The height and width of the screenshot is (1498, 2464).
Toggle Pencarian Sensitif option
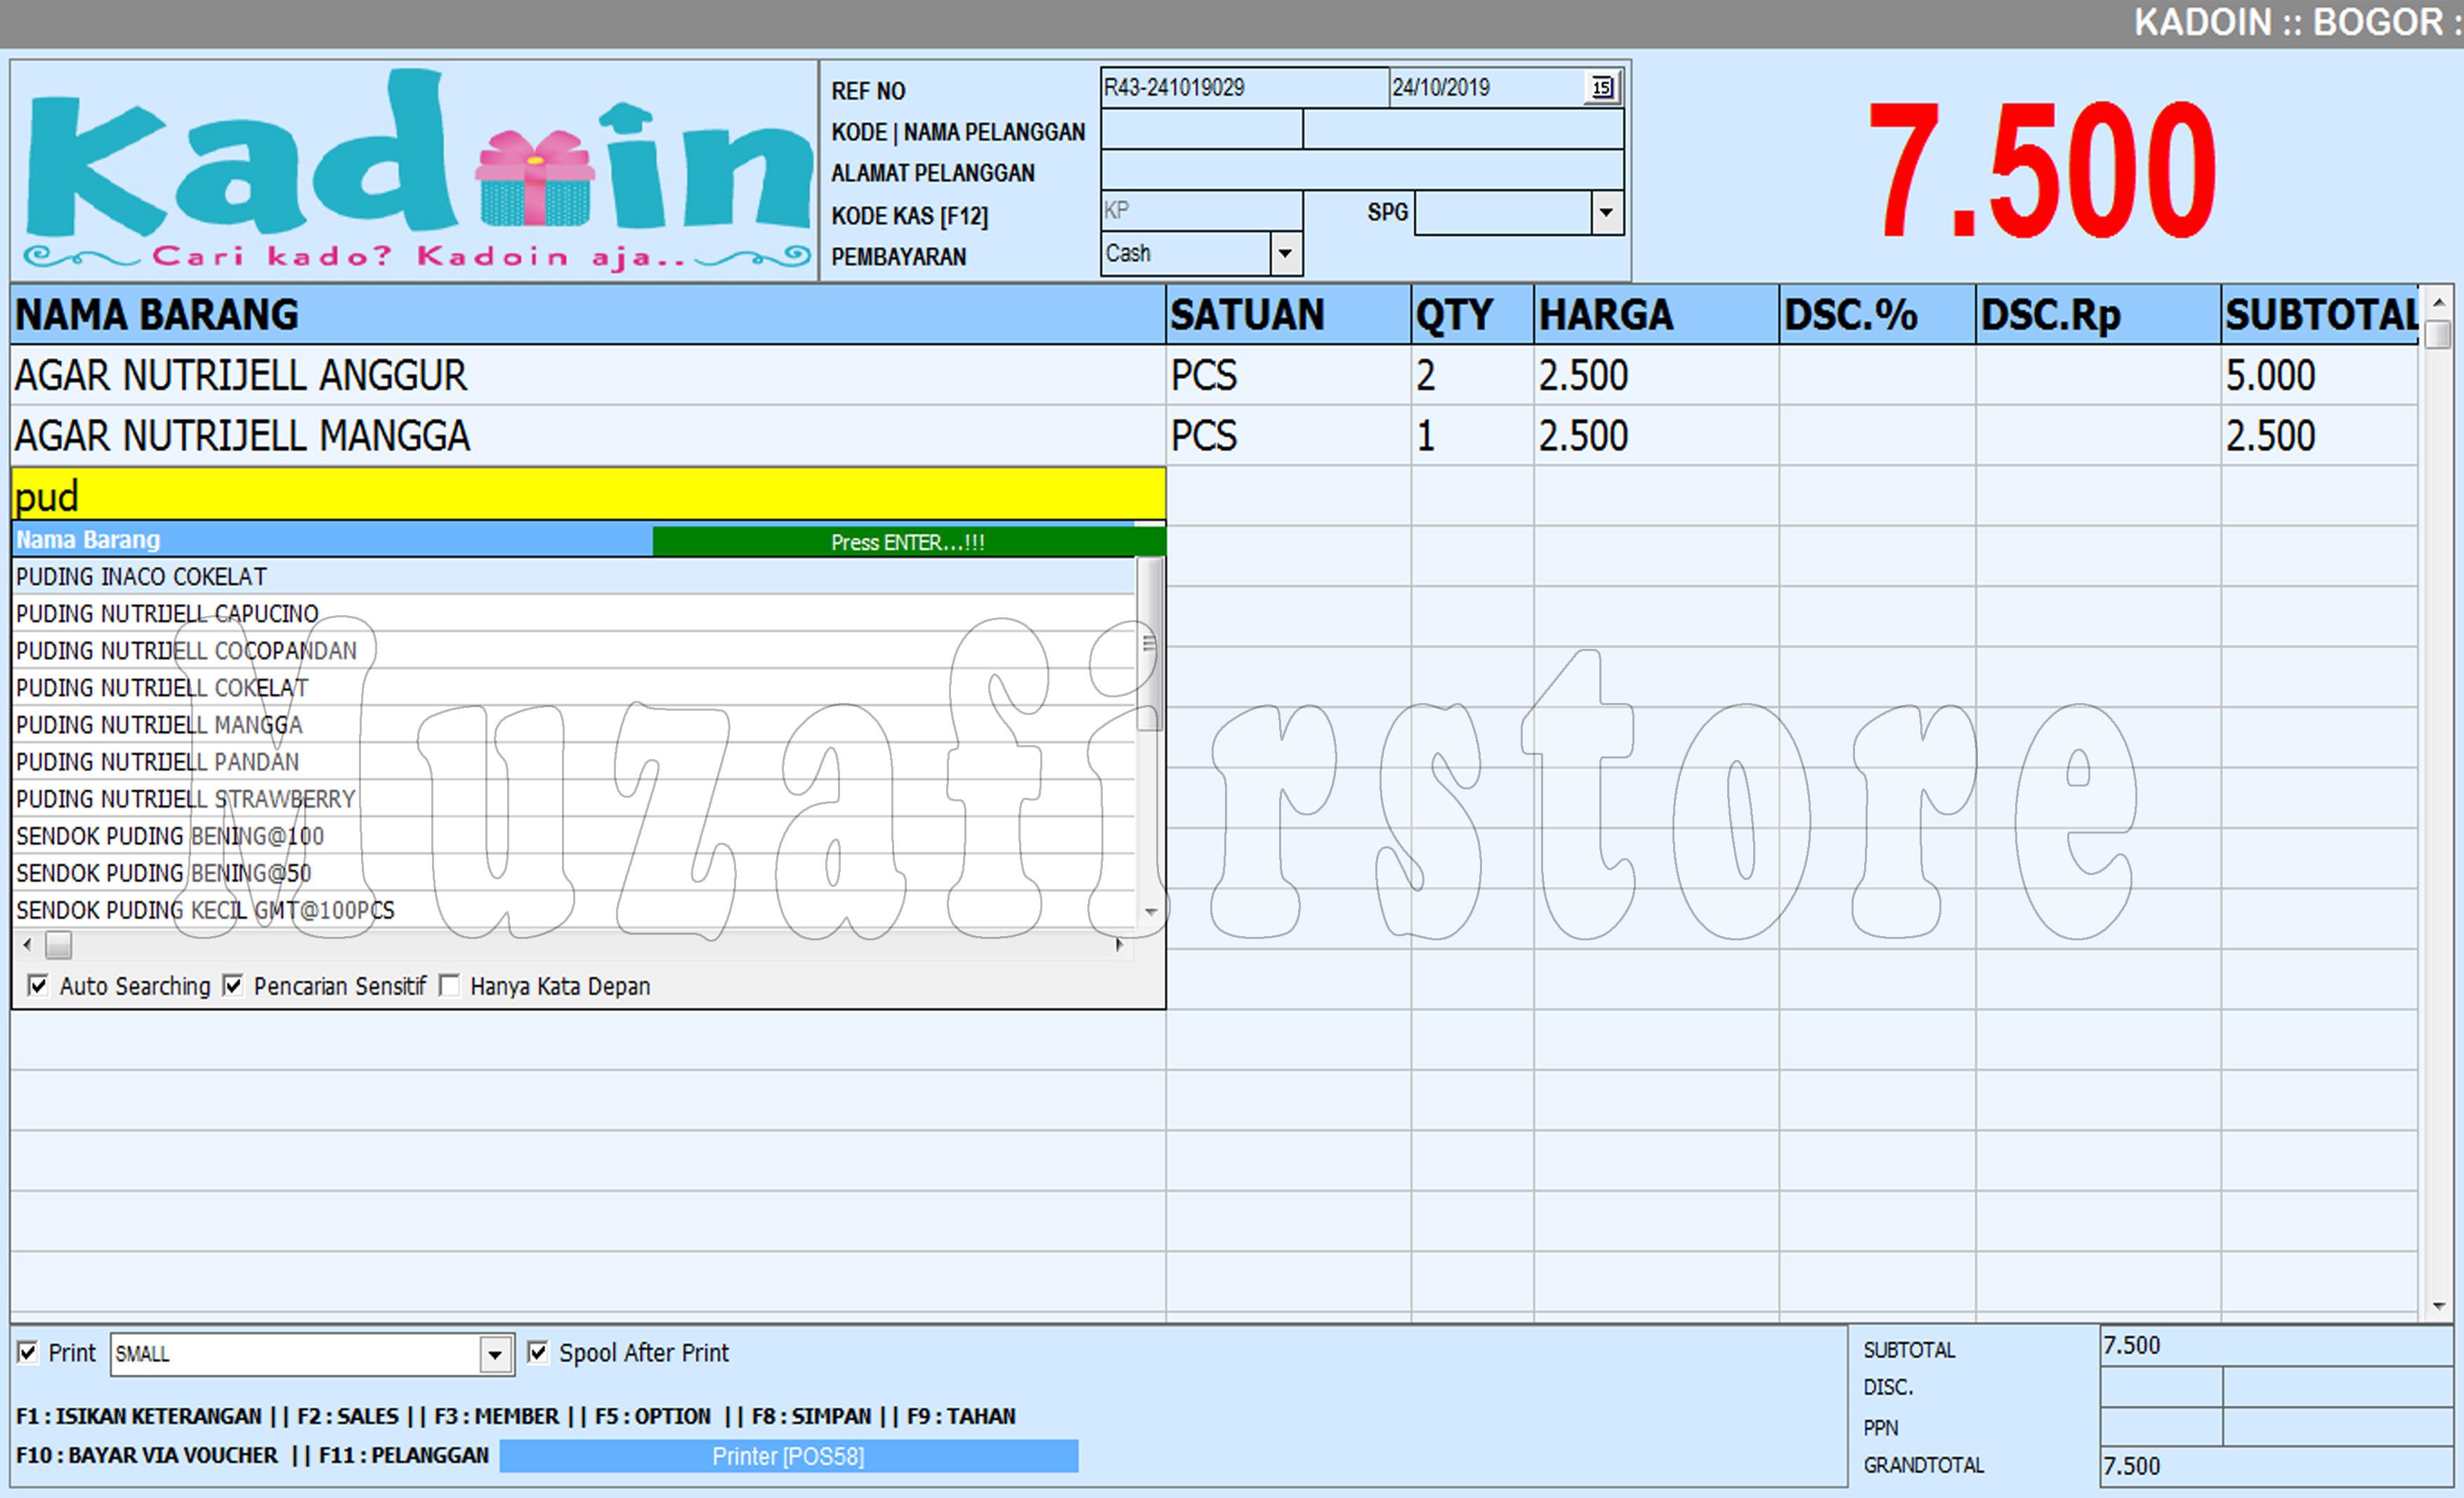click(x=233, y=985)
